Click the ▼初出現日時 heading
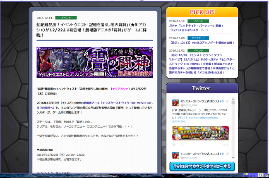The height and width of the screenshot is (178, 269). 45,150
